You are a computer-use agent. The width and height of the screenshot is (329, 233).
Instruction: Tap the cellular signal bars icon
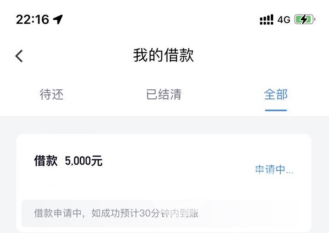(267, 20)
